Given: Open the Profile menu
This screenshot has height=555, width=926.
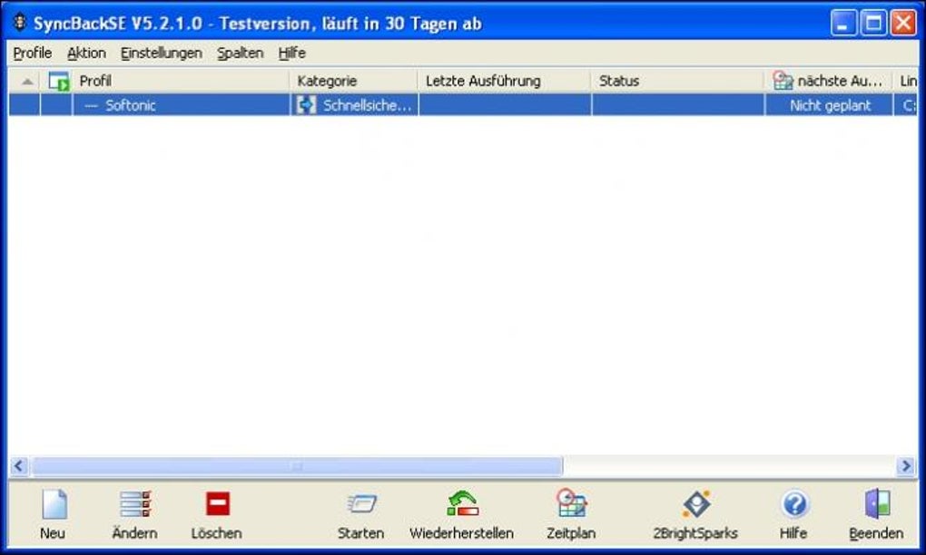Looking at the screenshot, I should (33, 54).
